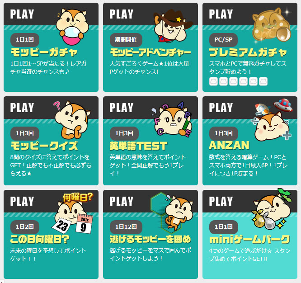
Task: Click the Moppy with rocket and UFO
Action: [x=272, y=119]
